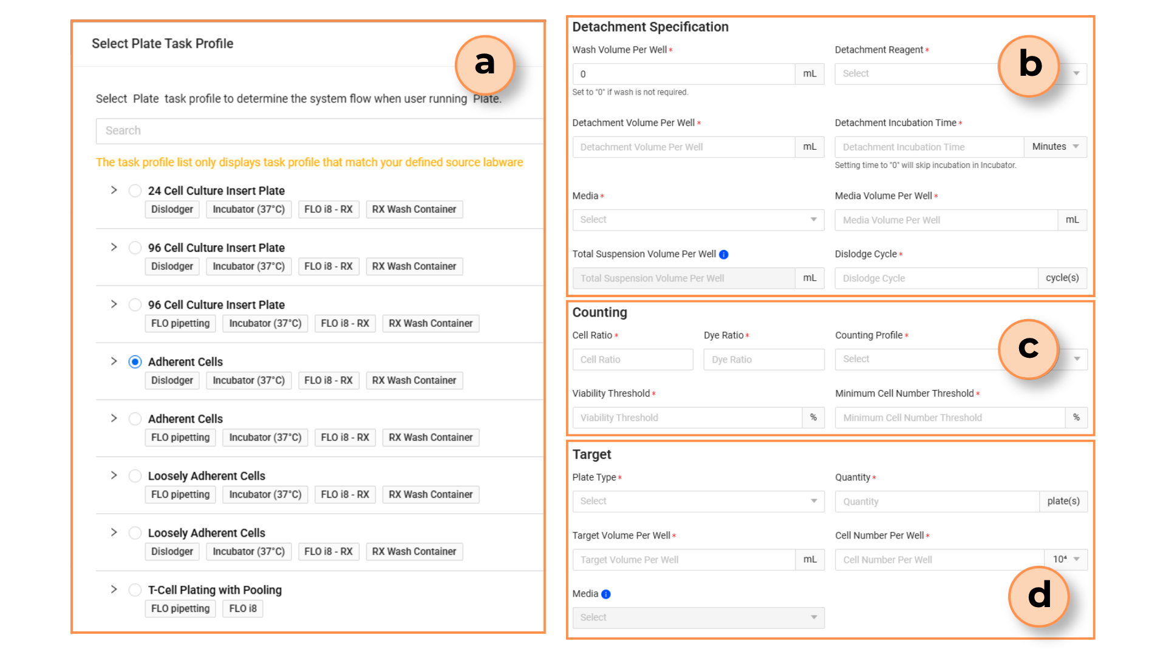Screen dimensions: 1166x655
Task: Open the Minutes time unit dropdown
Action: click(1055, 147)
